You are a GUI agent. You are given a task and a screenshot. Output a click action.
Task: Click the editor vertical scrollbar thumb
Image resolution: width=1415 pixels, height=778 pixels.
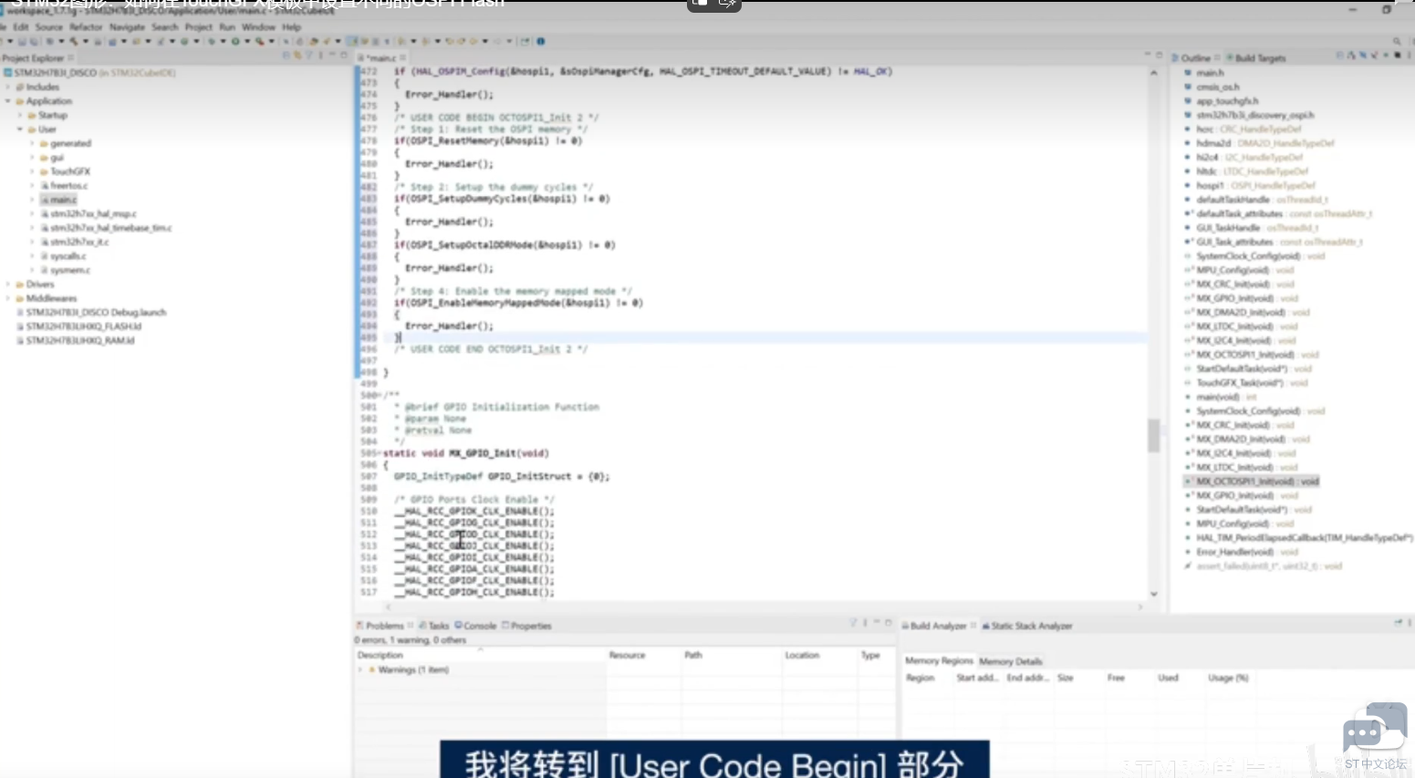click(1154, 436)
